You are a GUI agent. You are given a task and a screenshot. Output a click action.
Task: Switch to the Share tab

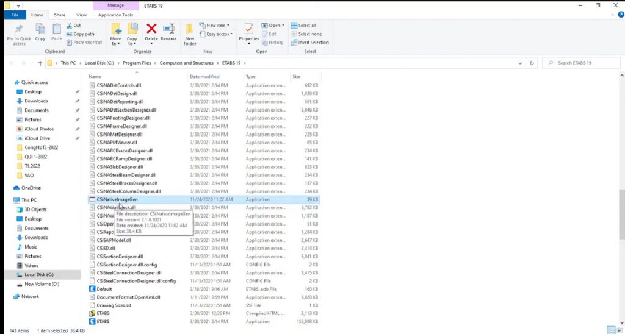point(60,15)
